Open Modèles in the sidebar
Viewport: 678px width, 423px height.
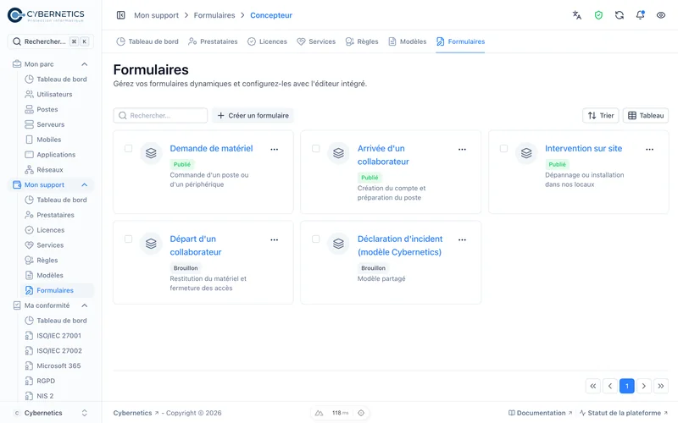tap(51, 276)
